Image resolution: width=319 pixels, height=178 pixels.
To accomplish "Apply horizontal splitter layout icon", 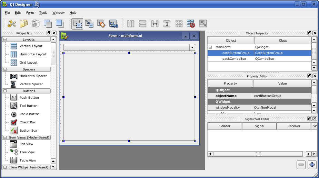I will [155, 24].
